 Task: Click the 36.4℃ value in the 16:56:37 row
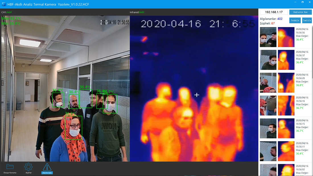(x=300, y=63)
